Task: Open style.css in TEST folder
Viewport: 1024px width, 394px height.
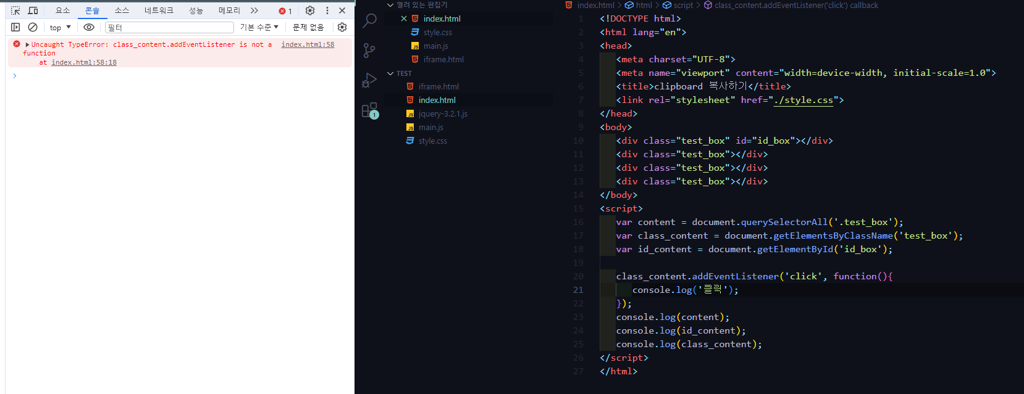Action: (x=433, y=141)
